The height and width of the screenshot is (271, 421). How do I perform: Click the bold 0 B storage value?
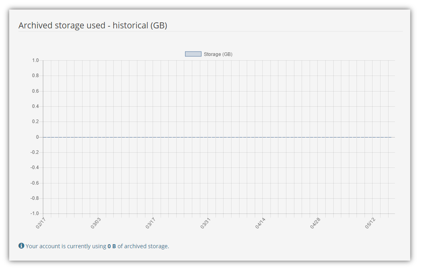(112, 246)
